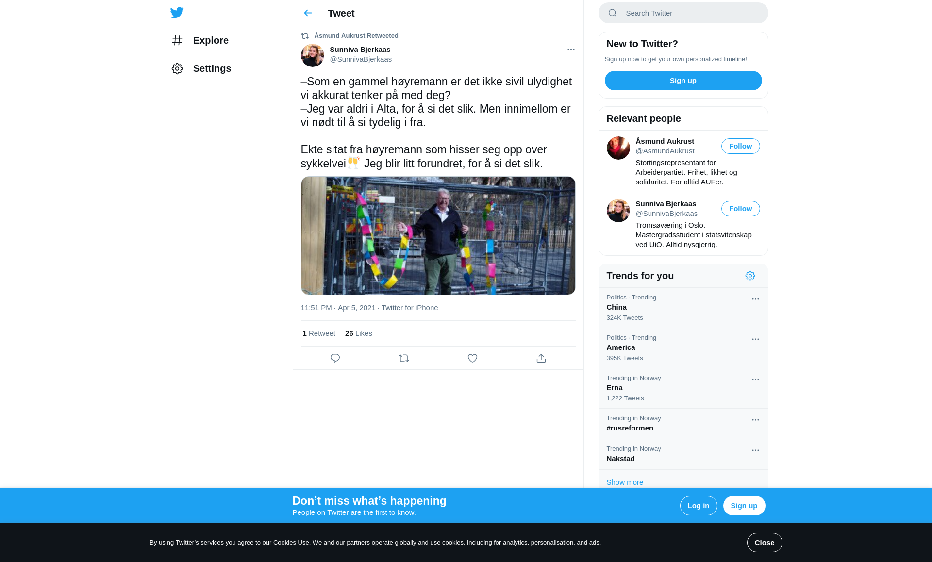View the 26 Likes list
Image resolution: width=932 pixels, height=562 pixels.
pyautogui.click(x=359, y=333)
